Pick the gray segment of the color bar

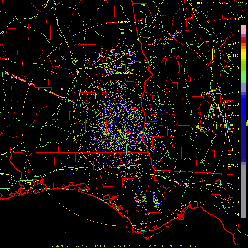(x=243, y=192)
